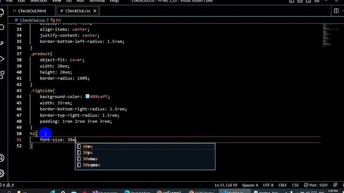344x193 pixels.
Task: Open the Terminal menu
Action: 97,1
